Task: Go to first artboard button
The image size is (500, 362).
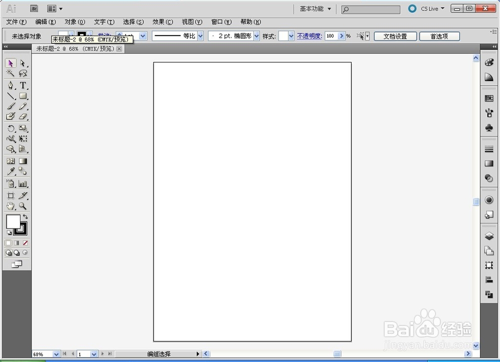Action: point(64,353)
